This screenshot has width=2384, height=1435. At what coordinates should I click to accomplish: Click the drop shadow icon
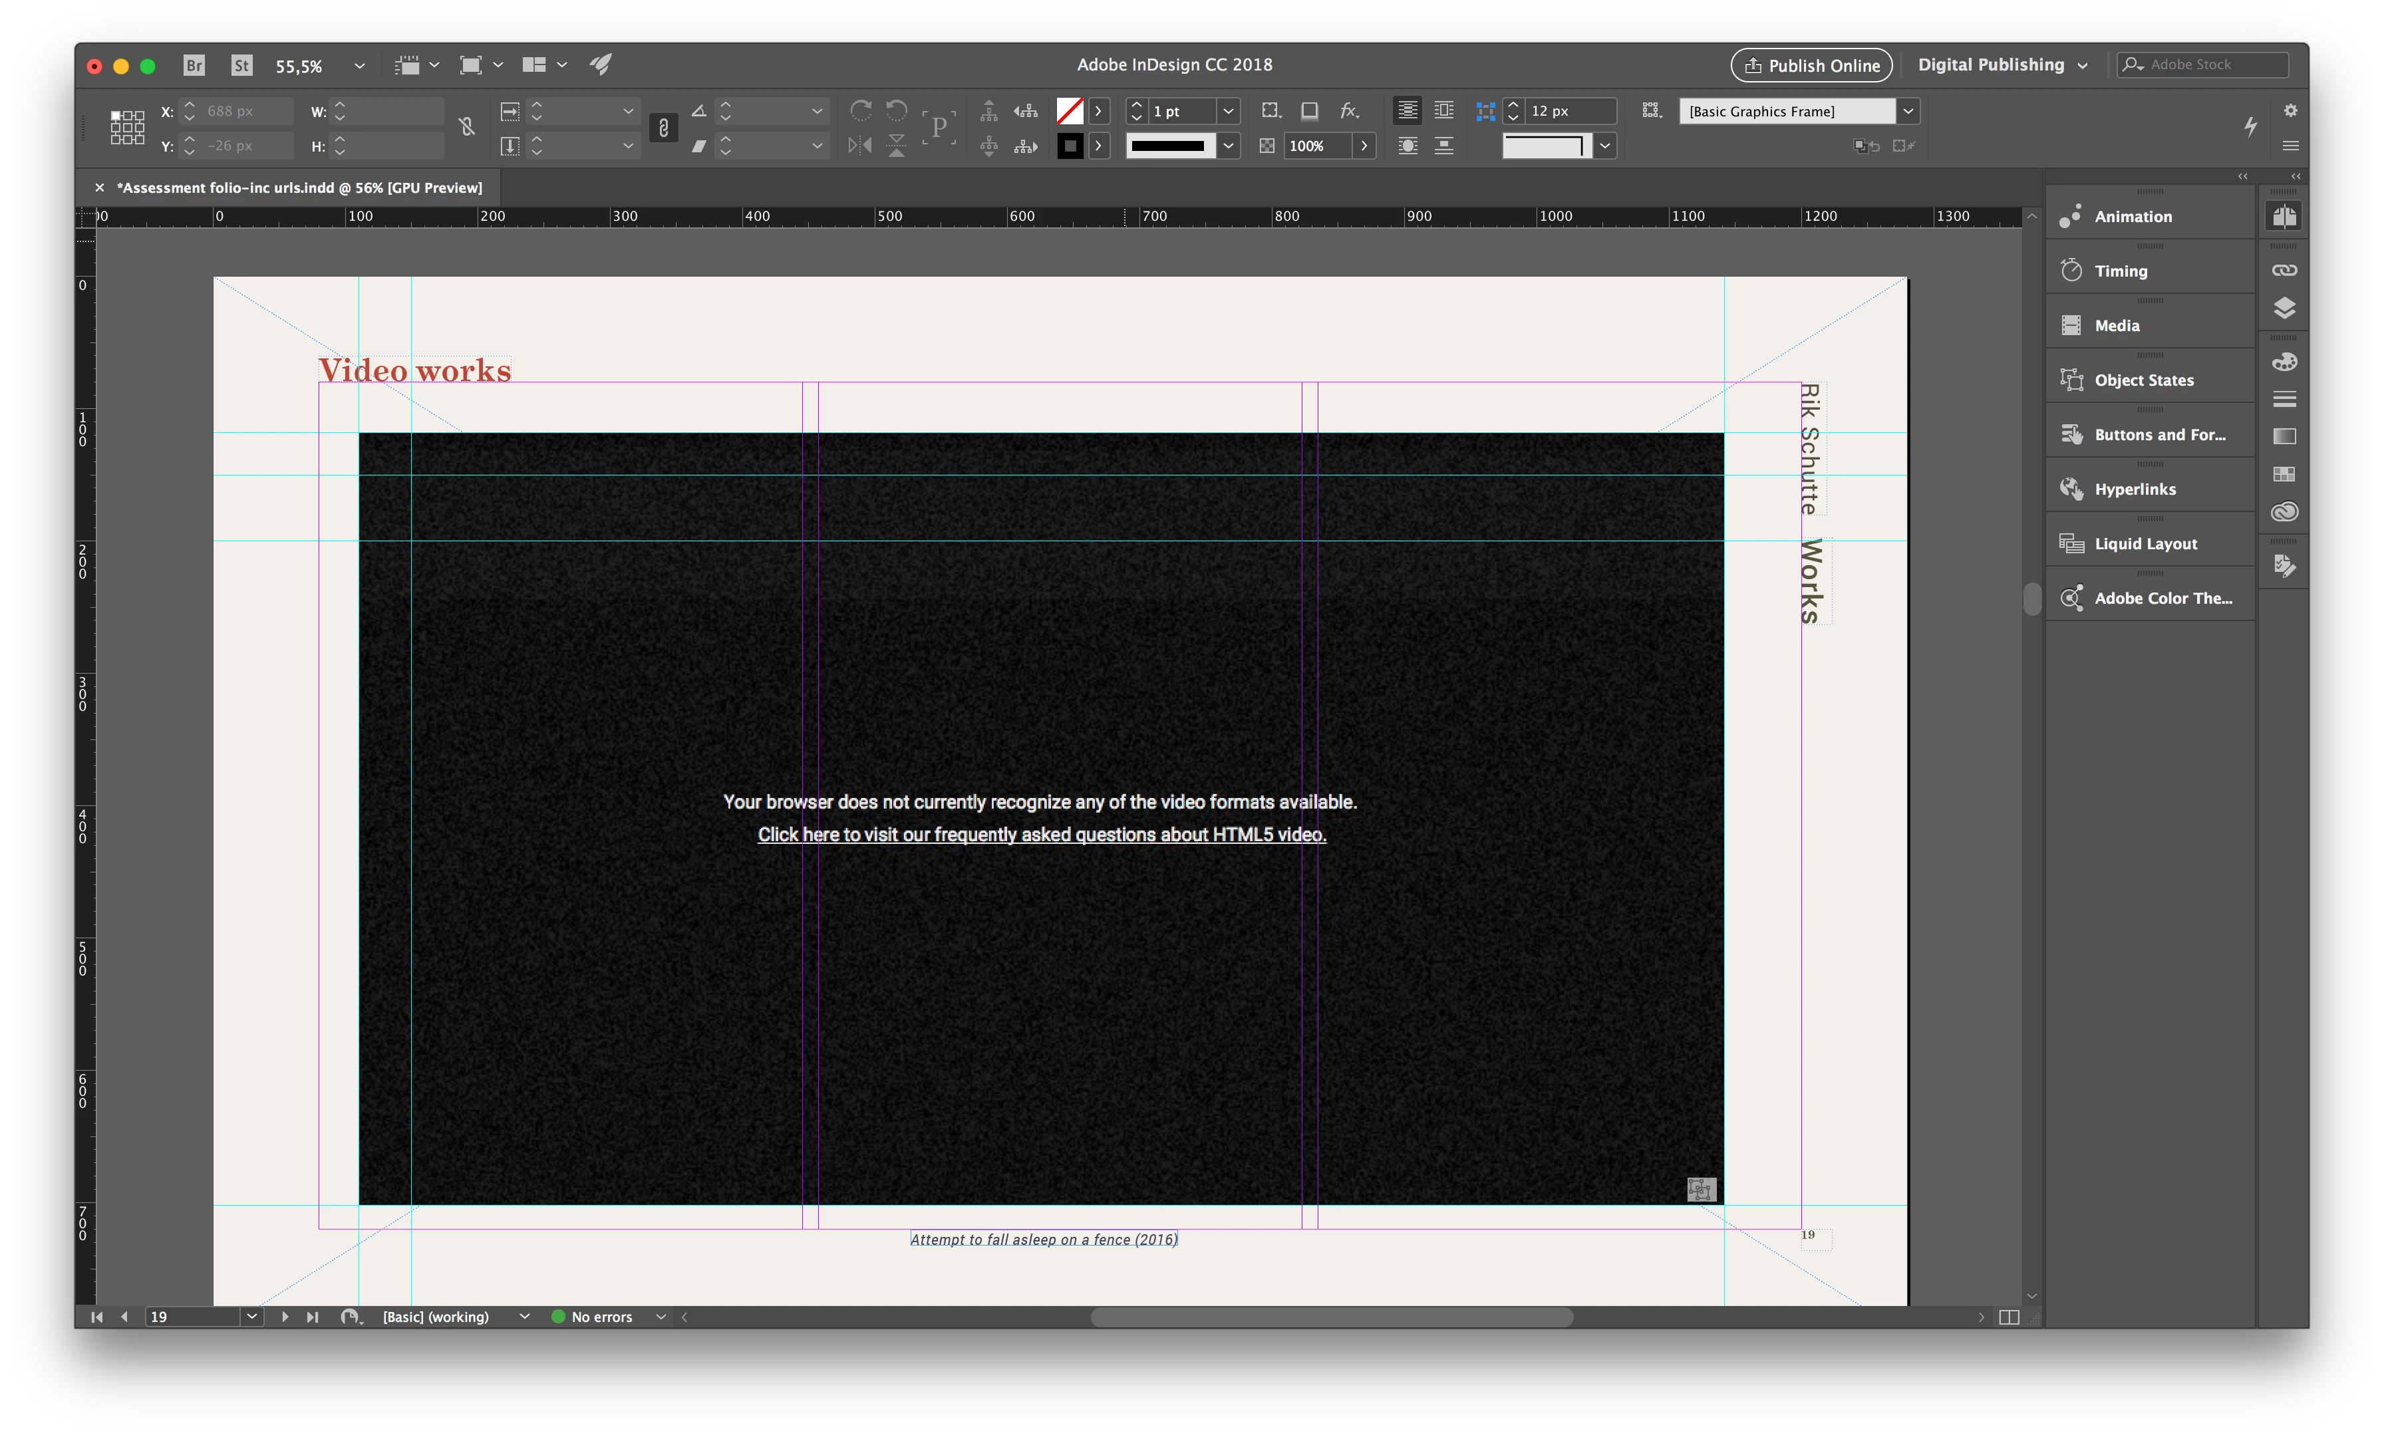coord(1310,111)
